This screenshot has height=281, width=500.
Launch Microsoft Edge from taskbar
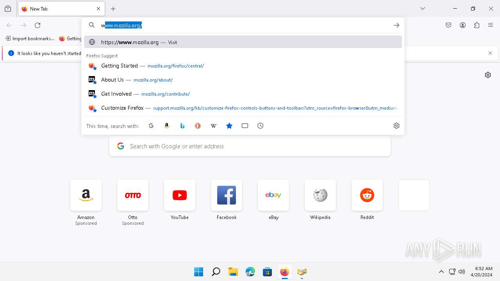point(250,272)
